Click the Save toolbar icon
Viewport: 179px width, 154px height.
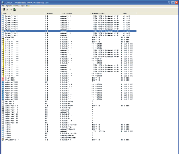[4, 10]
